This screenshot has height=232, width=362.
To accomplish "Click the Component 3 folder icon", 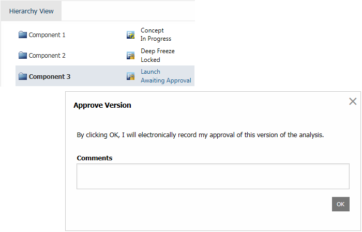I will [x=22, y=77].
